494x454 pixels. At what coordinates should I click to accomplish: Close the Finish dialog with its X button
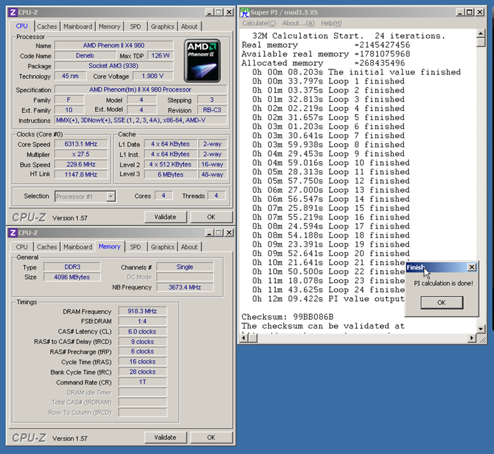click(x=471, y=267)
